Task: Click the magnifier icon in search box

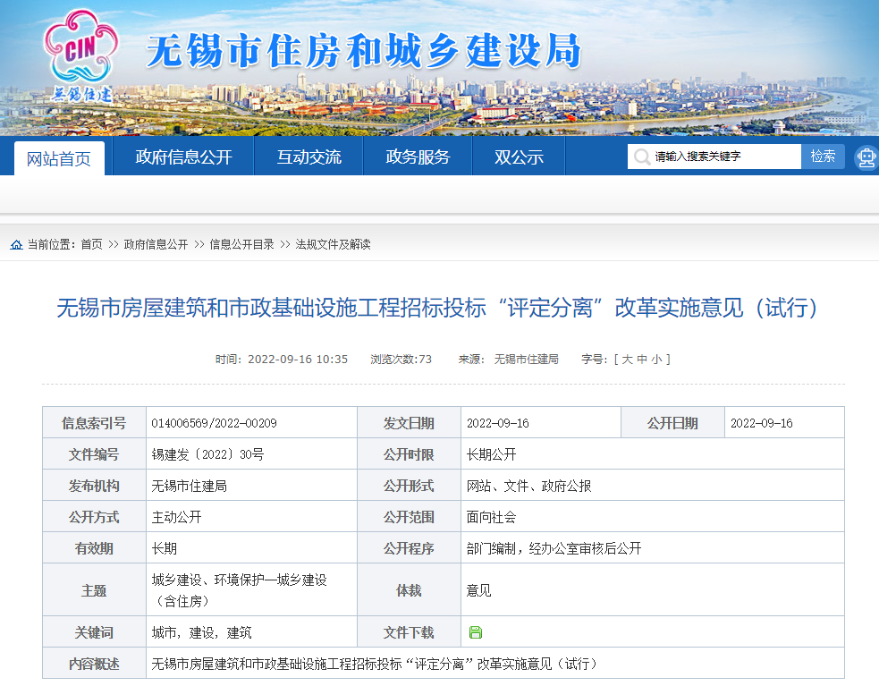Action: pos(641,157)
